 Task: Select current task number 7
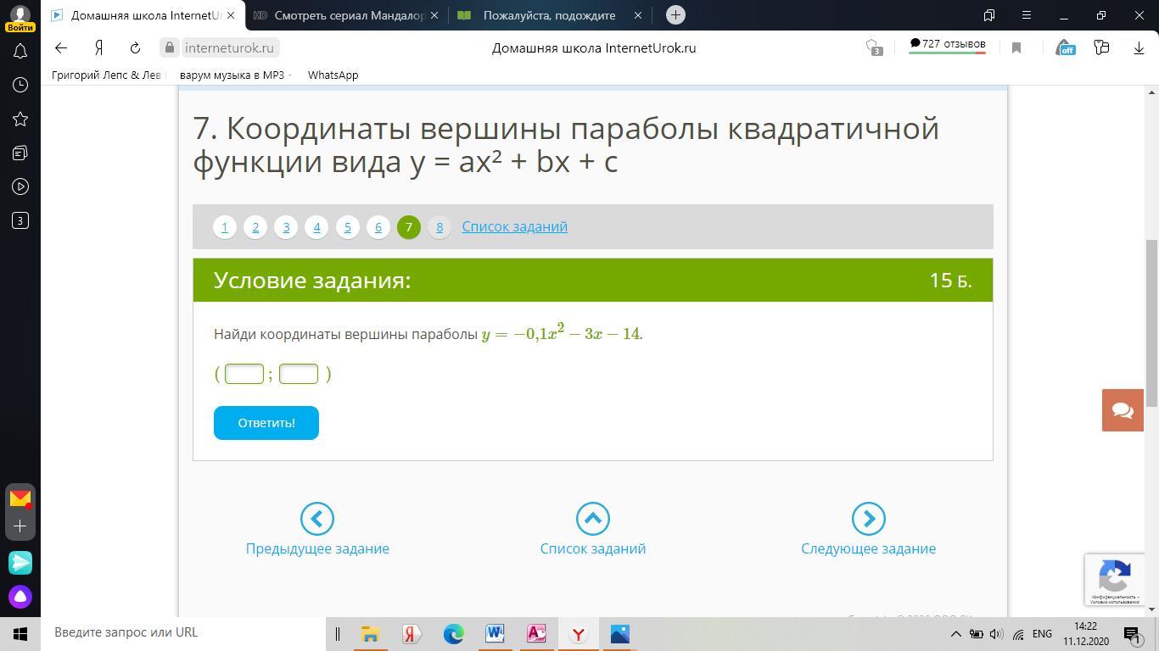[408, 227]
